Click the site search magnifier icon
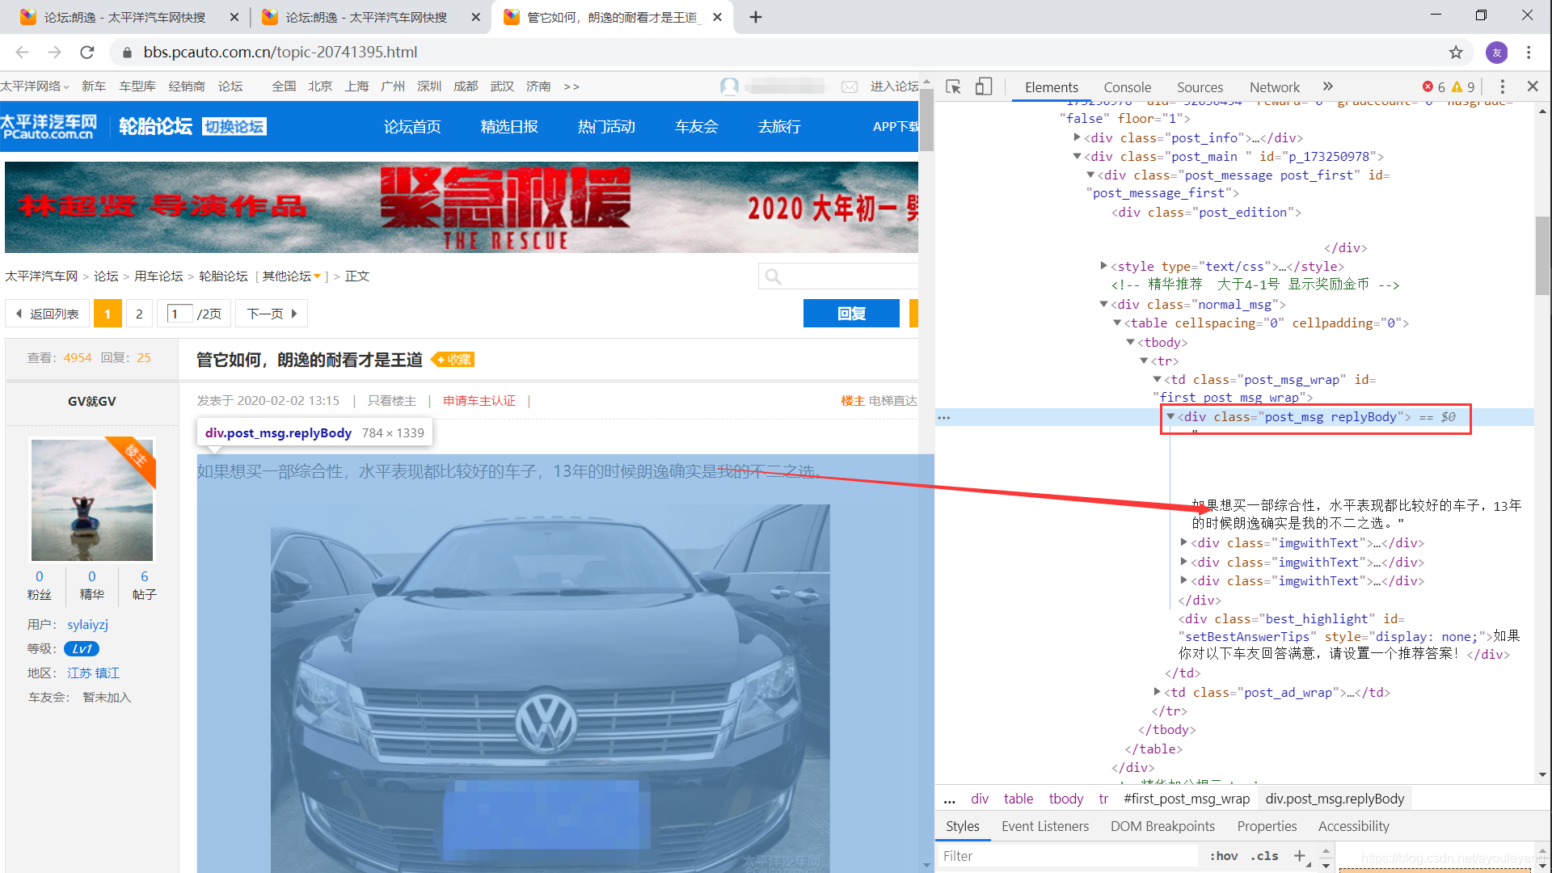Screen dimensions: 1552x873 (774, 276)
